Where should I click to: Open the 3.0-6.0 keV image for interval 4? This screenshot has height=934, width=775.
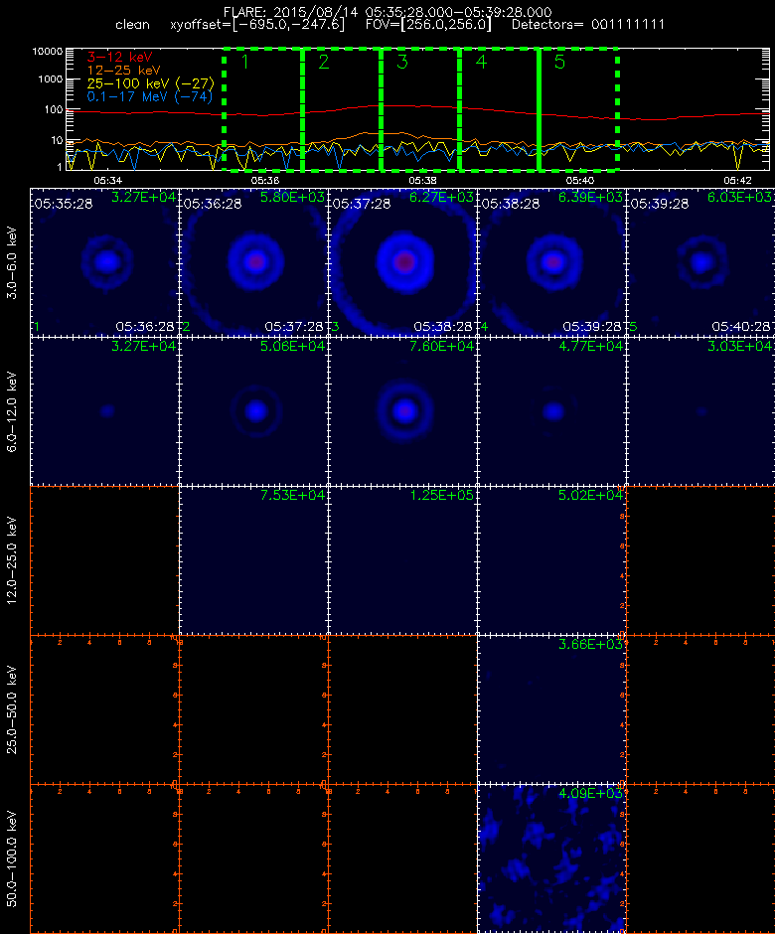(x=551, y=262)
